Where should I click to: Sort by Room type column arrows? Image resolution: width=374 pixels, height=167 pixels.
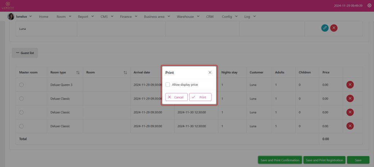[x=78, y=73]
